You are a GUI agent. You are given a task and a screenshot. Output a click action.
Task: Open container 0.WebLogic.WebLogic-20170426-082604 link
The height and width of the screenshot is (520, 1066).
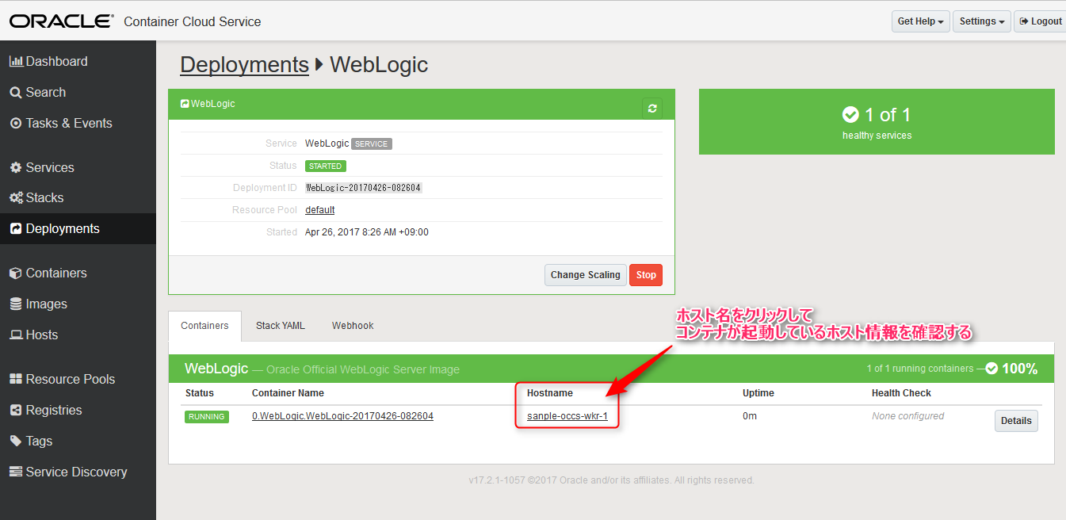tap(342, 416)
